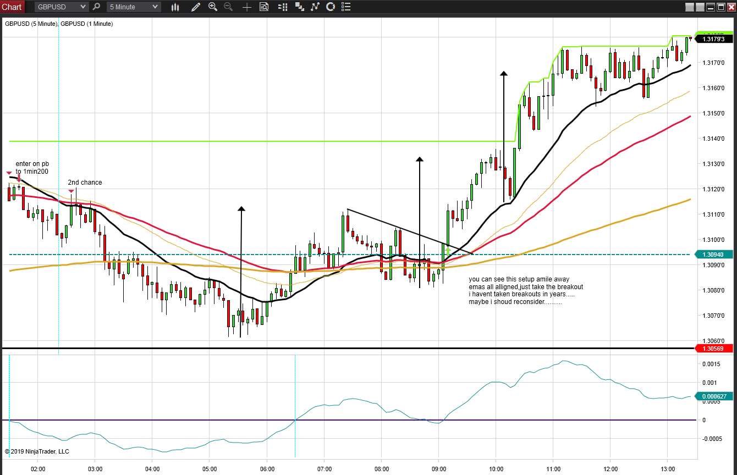Expand the GBPUSD instrument selector
Viewport: 737px width, 475px height.
[x=62, y=7]
